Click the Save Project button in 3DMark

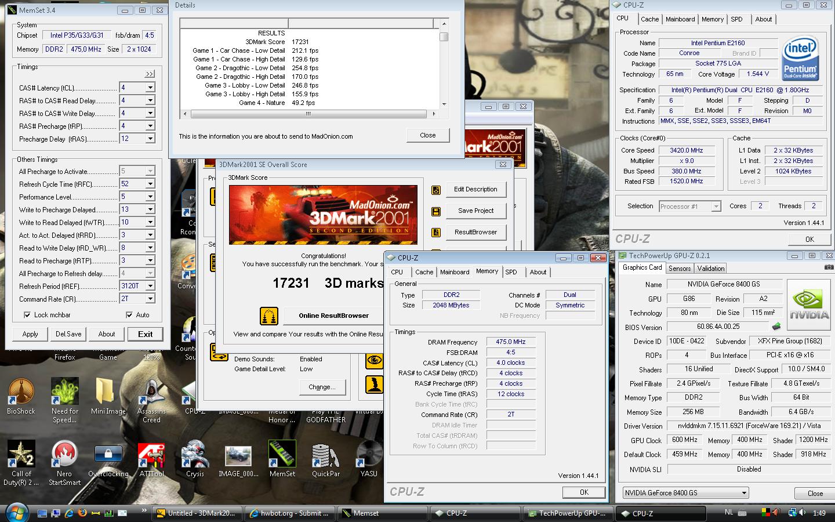[x=475, y=211]
